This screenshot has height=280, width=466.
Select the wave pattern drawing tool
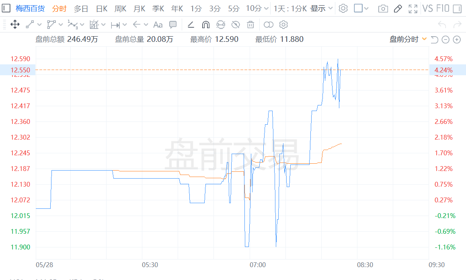coord(72,25)
